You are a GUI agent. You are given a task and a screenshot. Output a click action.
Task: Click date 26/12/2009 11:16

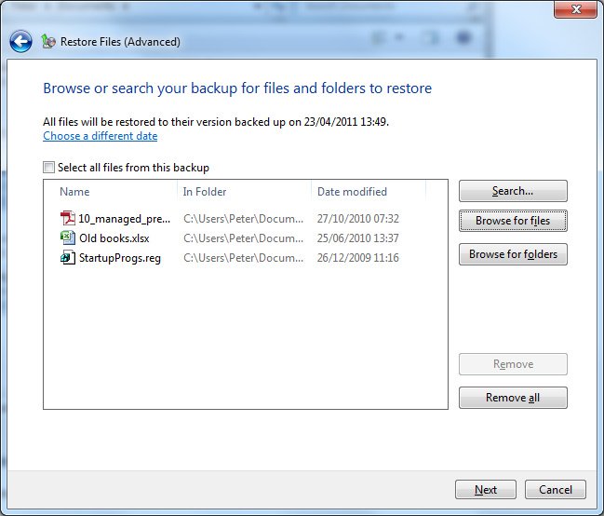pyautogui.click(x=358, y=258)
